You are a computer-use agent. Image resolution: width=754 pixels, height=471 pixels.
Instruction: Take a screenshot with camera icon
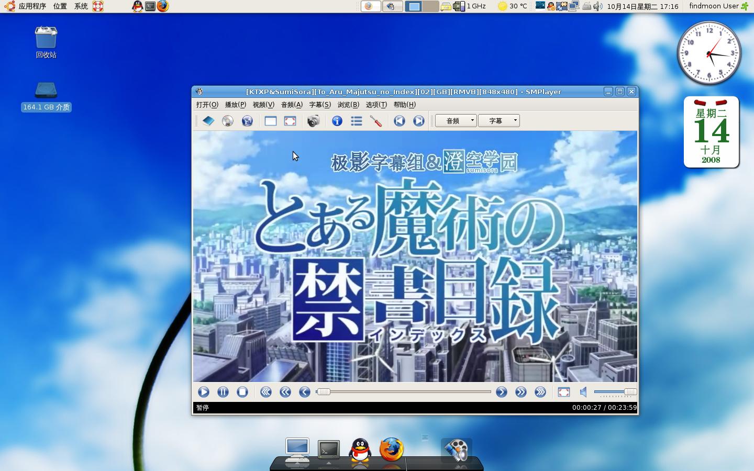coord(314,121)
